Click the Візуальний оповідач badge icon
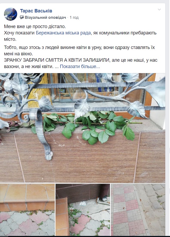Image resolution: width=170 pixels, height=237 pixels. [x=22, y=17]
